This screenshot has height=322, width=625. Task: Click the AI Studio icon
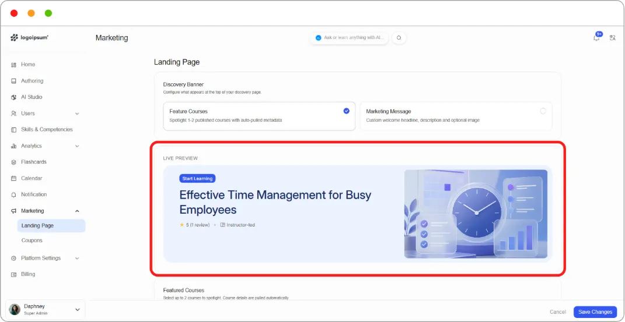click(x=13, y=97)
